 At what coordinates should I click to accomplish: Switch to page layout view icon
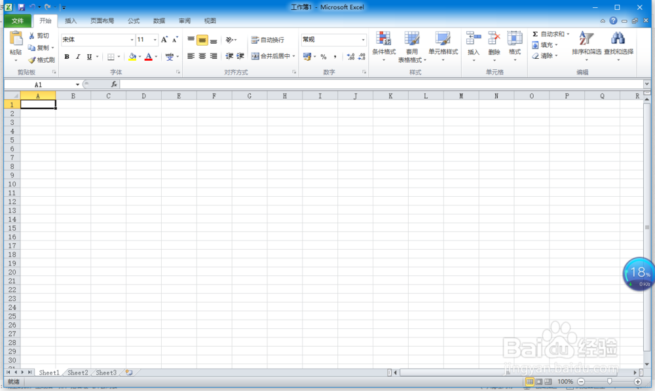(x=539, y=382)
